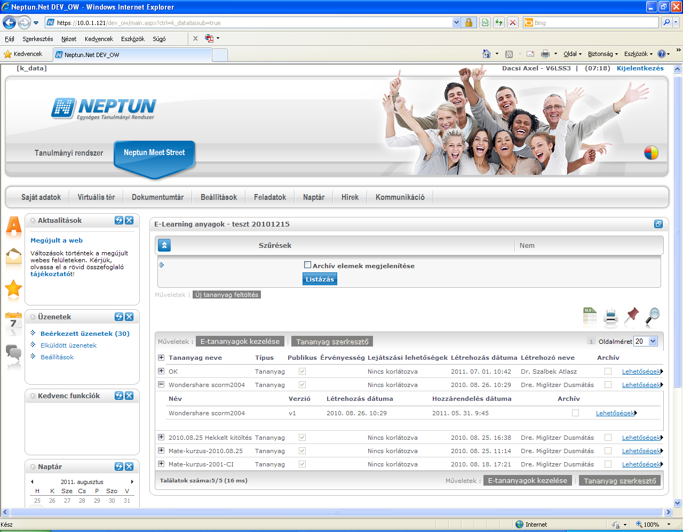Toggle Archív checkbox for Wondershare scorm2004 Tananyag row

pyautogui.click(x=608, y=385)
